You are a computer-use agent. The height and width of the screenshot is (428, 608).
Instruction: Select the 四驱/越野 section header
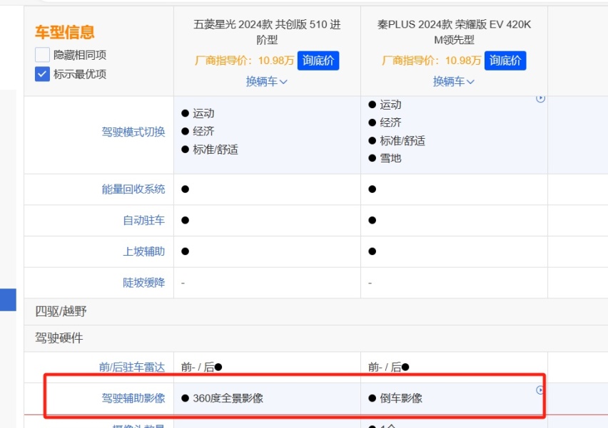pos(61,311)
